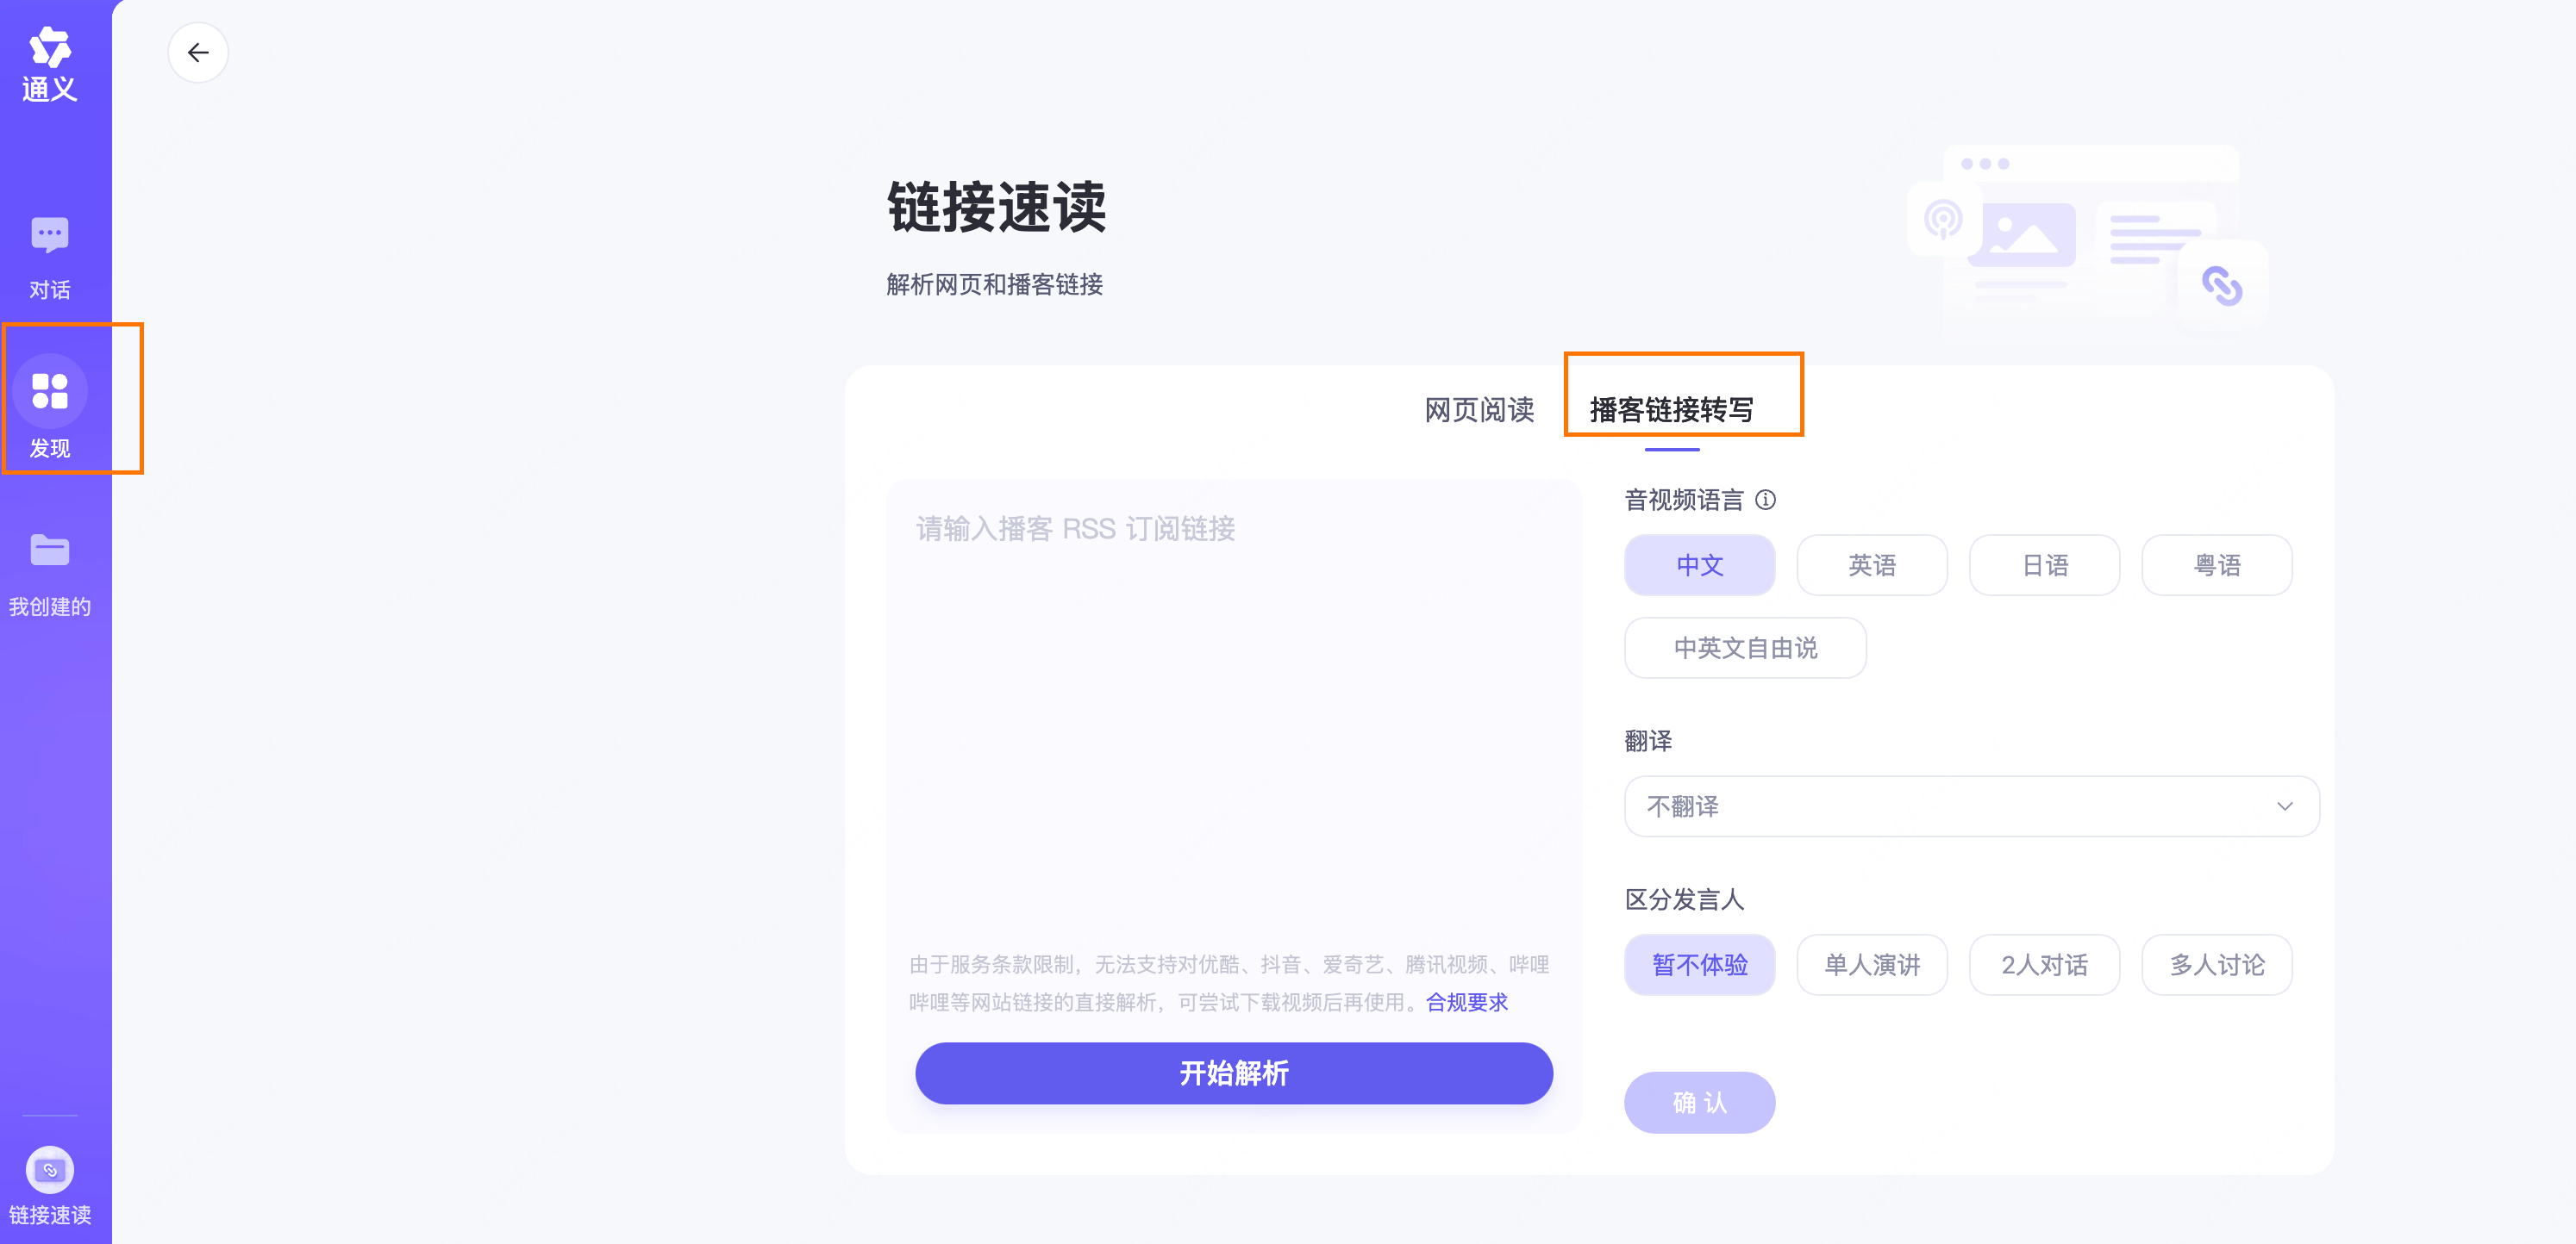Open the 合规要求 link
The height and width of the screenshot is (1244, 2576).
coord(1466,1002)
